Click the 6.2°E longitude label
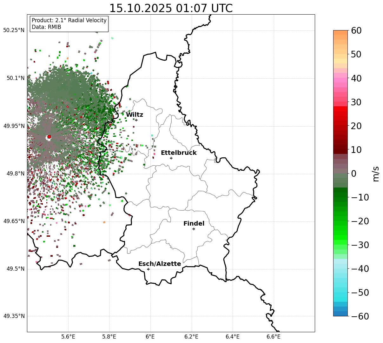This screenshot has width=383, height=343. [x=191, y=337]
